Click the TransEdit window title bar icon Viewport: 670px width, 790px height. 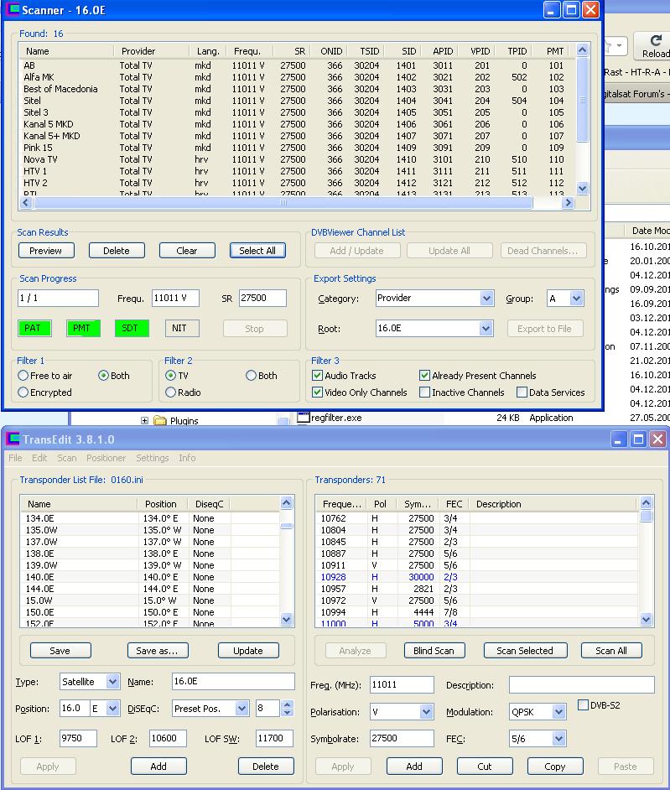tap(13, 439)
